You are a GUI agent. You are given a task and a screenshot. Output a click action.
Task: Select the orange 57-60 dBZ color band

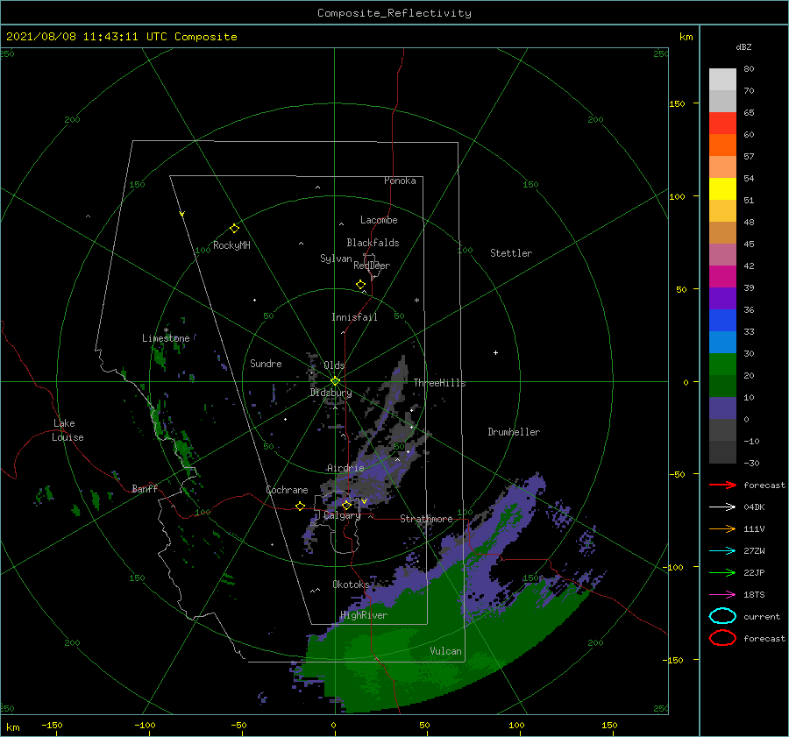pos(722,145)
